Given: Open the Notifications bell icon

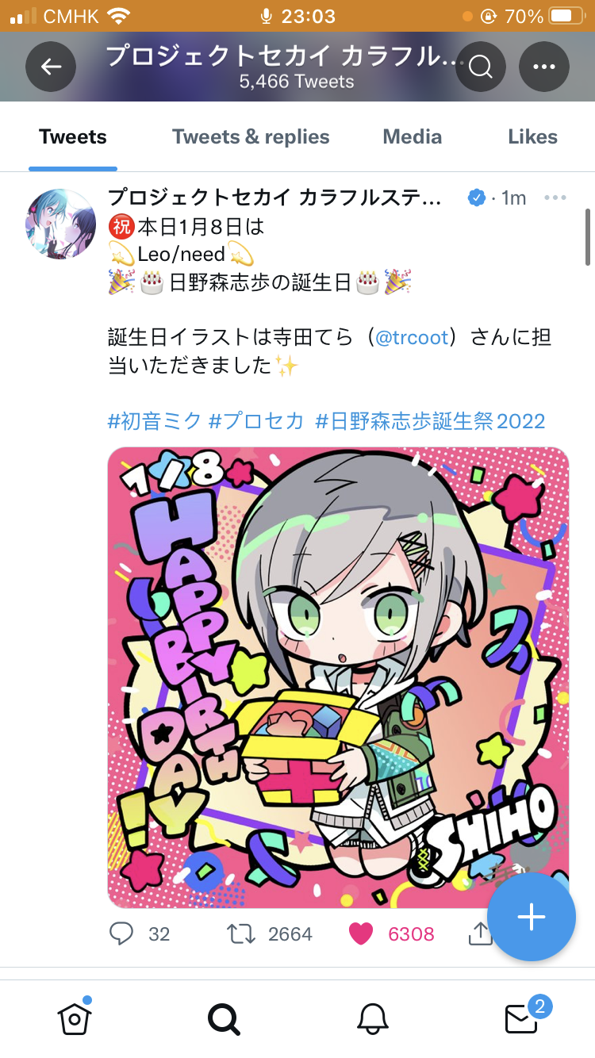Looking at the screenshot, I should tap(373, 1018).
